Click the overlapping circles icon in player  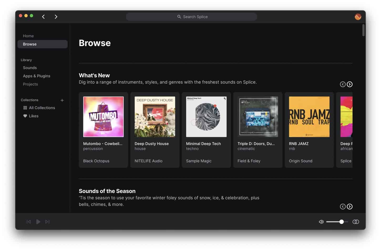(356, 222)
